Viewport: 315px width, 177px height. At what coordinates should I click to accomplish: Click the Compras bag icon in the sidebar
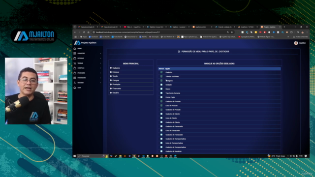[75, 68]
